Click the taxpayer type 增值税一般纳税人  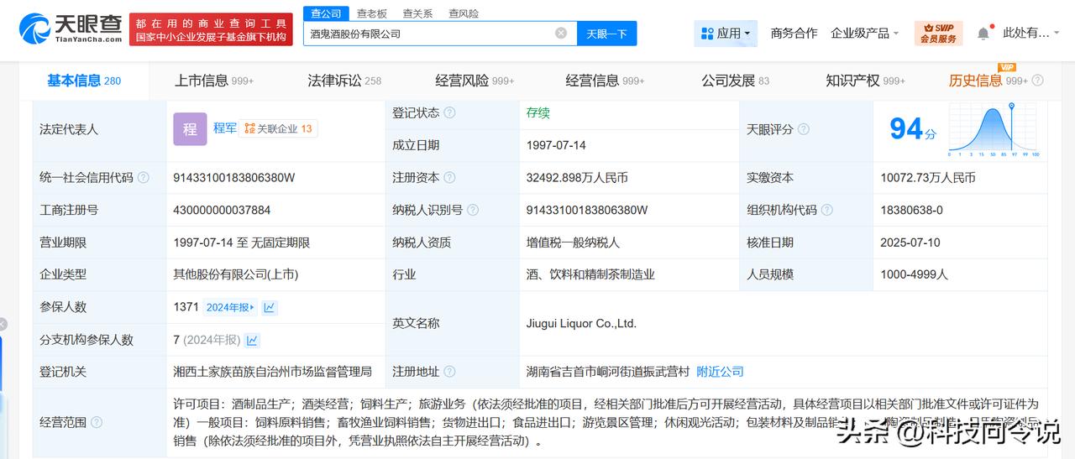pyautogui.click(x=573, y=243)
